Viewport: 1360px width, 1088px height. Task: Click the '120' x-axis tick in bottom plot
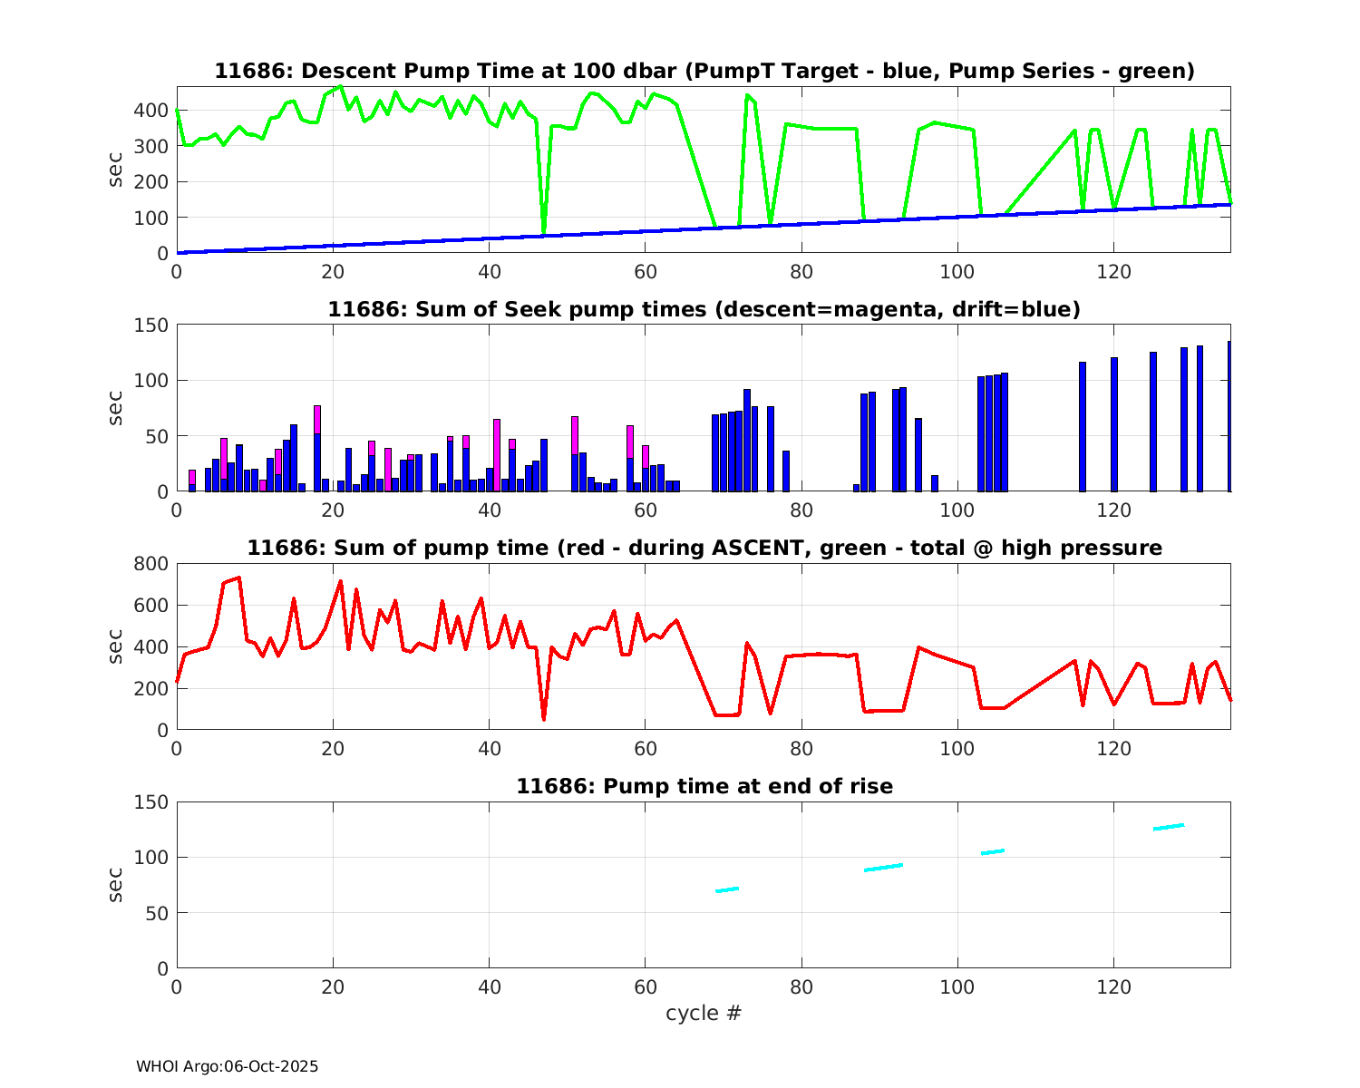pyautogui.click(x=1113, y=987)
